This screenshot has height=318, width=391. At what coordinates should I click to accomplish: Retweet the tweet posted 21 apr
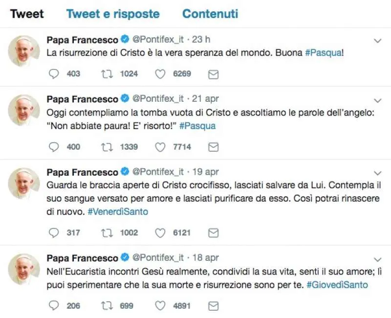[x=107, y=147]
